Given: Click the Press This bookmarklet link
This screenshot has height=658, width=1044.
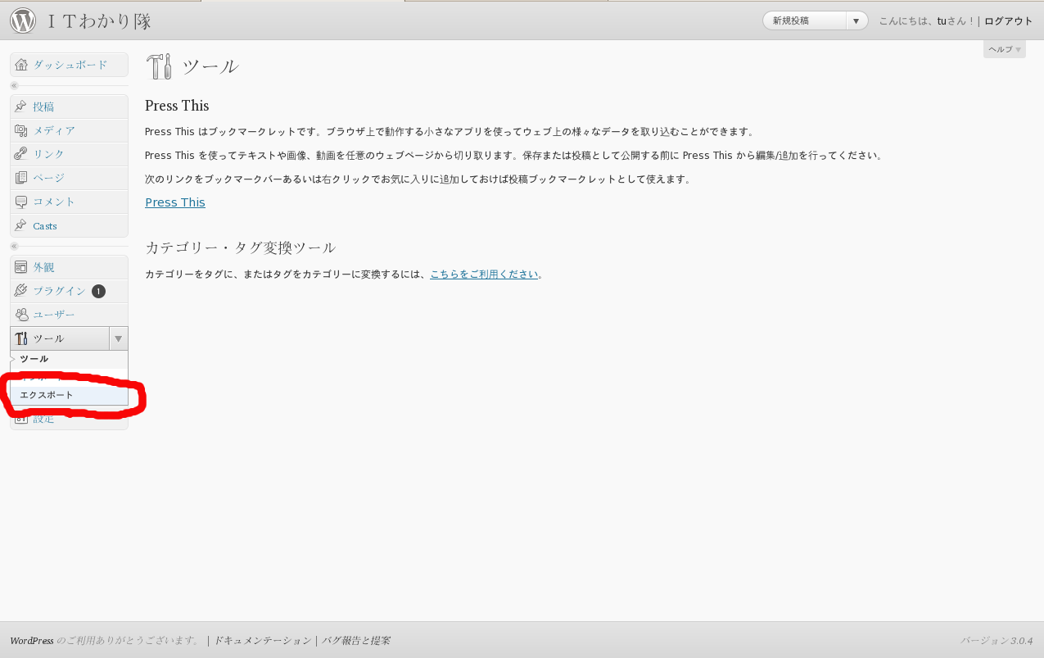Looking at the screenshot, I should pyautogui.click(x=175, y=202).
